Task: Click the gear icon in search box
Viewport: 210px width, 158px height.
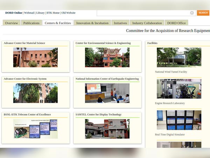Action: click(x=192, y=13)
